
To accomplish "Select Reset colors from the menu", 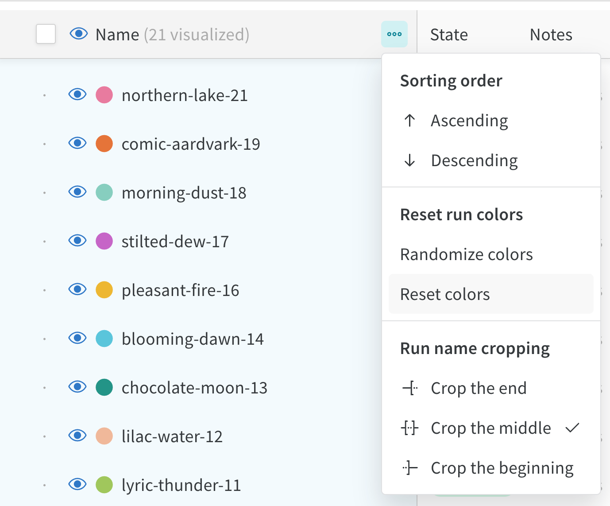I will 445,294.
